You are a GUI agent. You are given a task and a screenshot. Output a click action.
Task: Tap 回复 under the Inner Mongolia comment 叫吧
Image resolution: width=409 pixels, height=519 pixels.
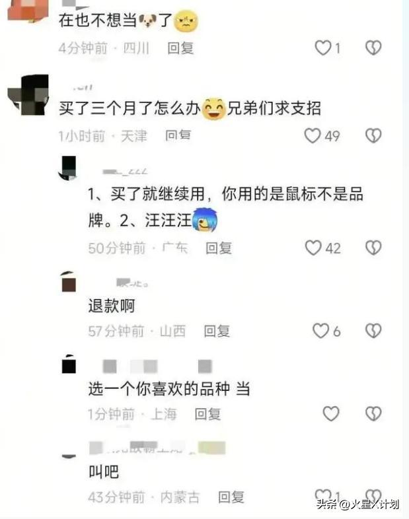[231, 497]
